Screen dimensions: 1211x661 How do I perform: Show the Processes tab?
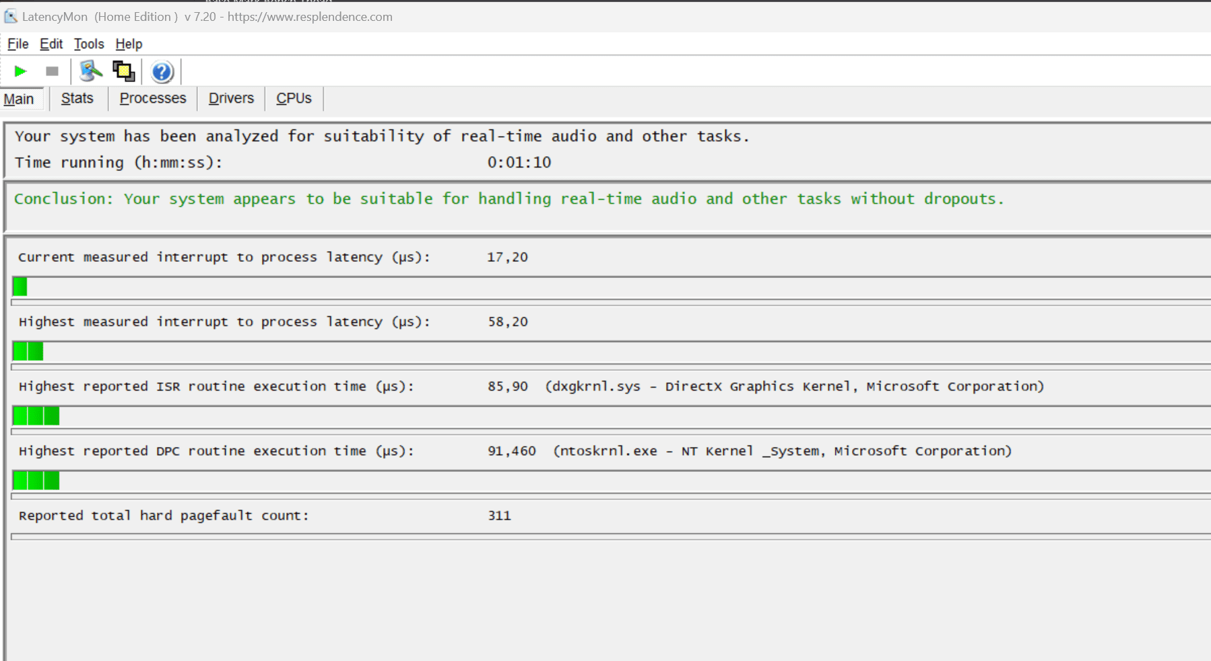[153, 98]
